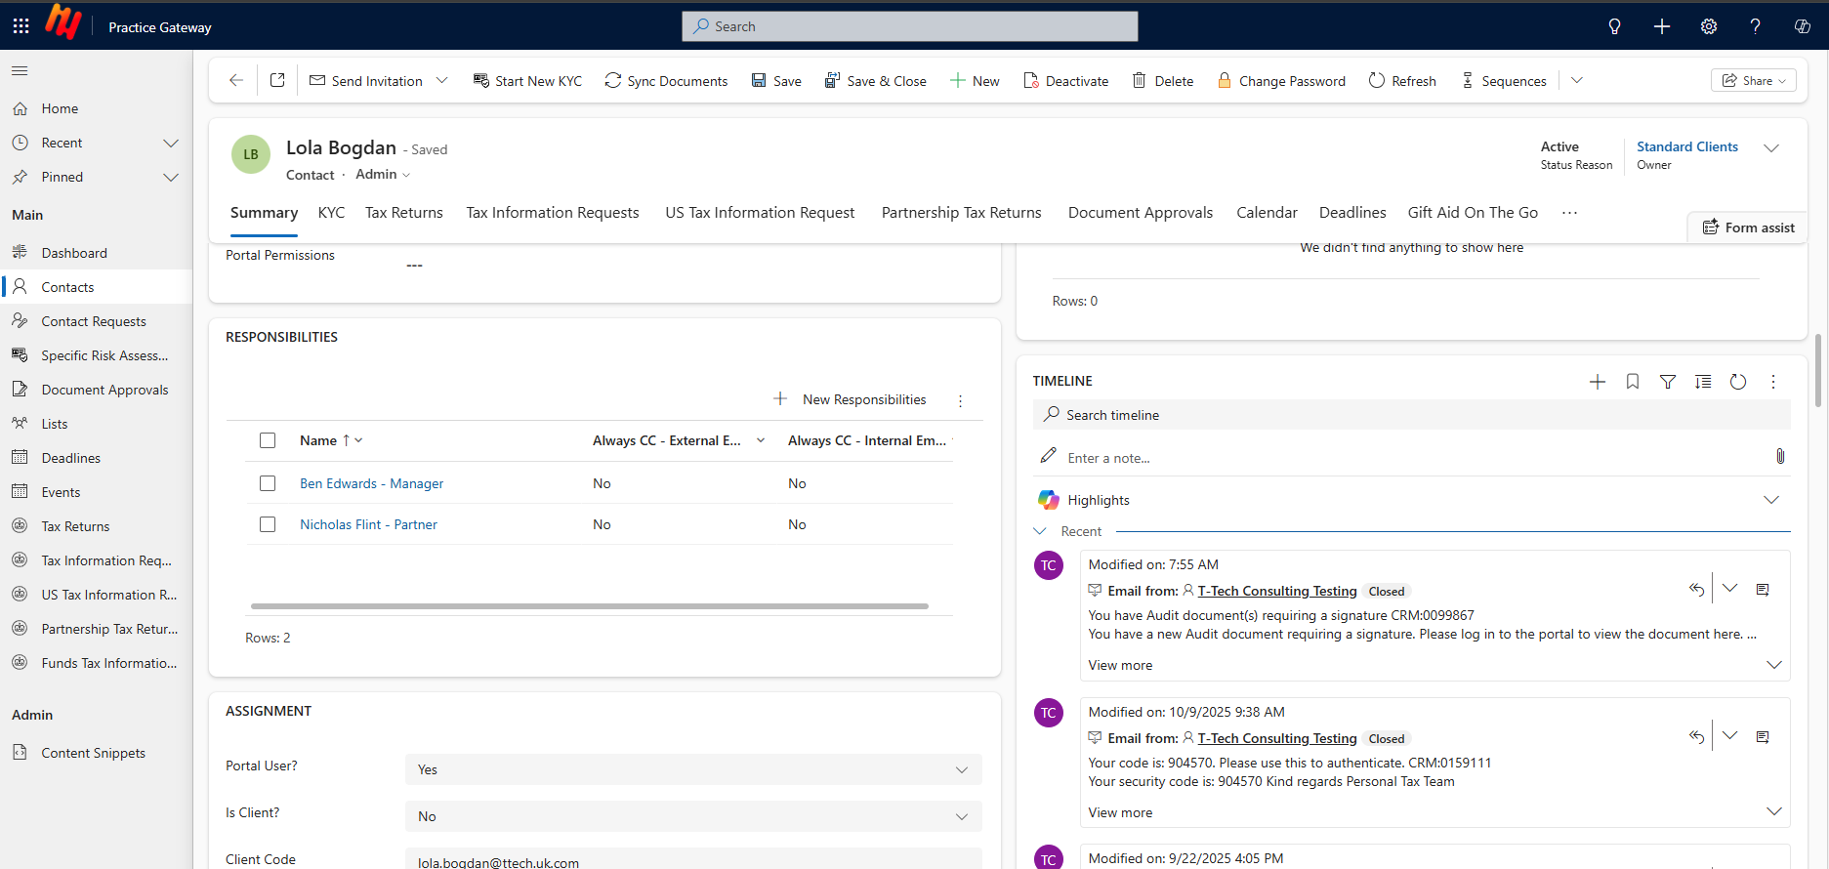Click Delete in the command bar
The image size is (1829, 869).
(1162, 81)
